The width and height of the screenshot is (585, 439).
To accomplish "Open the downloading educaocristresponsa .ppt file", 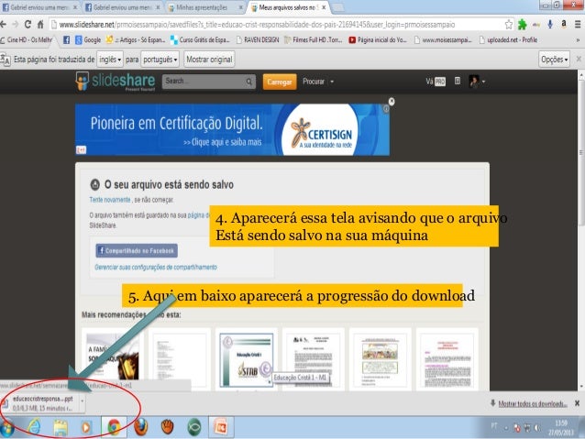I will click(x=42, y=403).
